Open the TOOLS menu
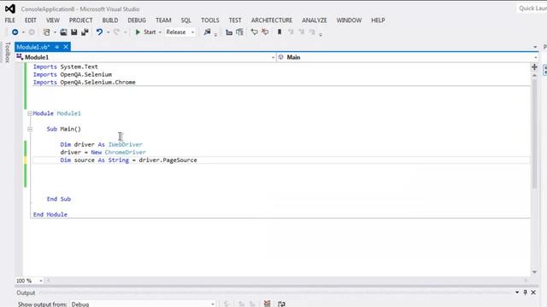This screenshot has width=547, height=307. [210, 20]
